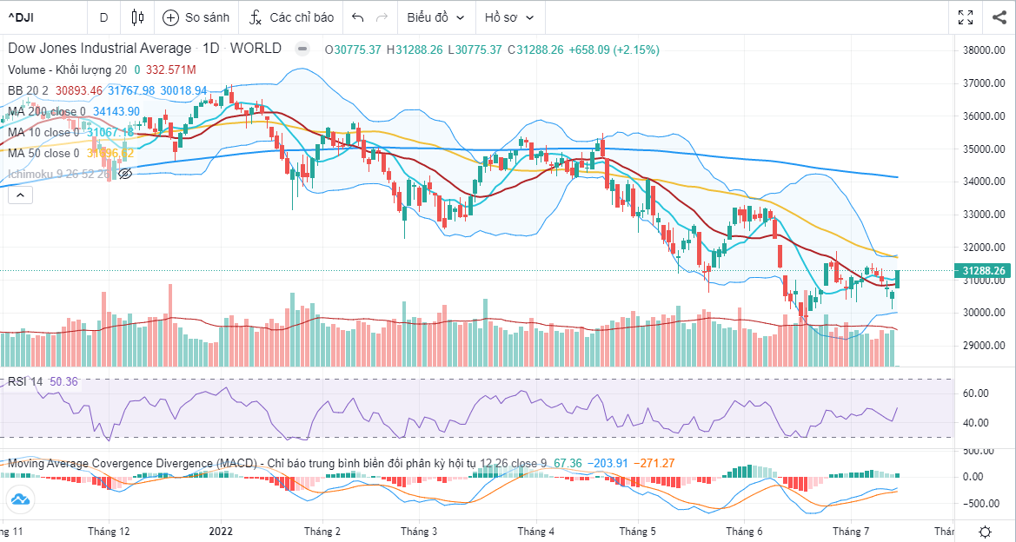Image resolution: width=1016 pixels, height=542 pixels.
Task: Click the So sánh compare plus icon
Action: coord(170,17)
